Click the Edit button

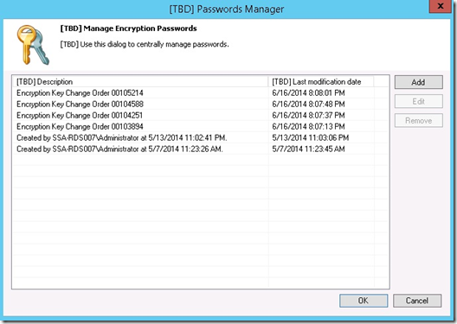[x=419, y=101]
